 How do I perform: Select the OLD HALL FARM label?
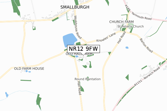click(x=79, y=54)
